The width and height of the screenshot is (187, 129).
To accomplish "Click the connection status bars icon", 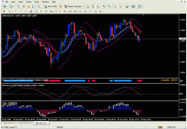I will pos(160,127).
